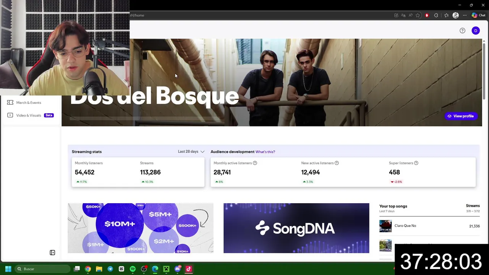Screen dimensions: 489x275
Task: Add page to favorites star icon
Action: [x=418, y=15]
